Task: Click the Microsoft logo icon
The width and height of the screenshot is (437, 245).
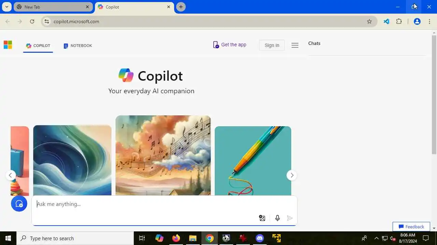Action: click(x=8, y=45)
